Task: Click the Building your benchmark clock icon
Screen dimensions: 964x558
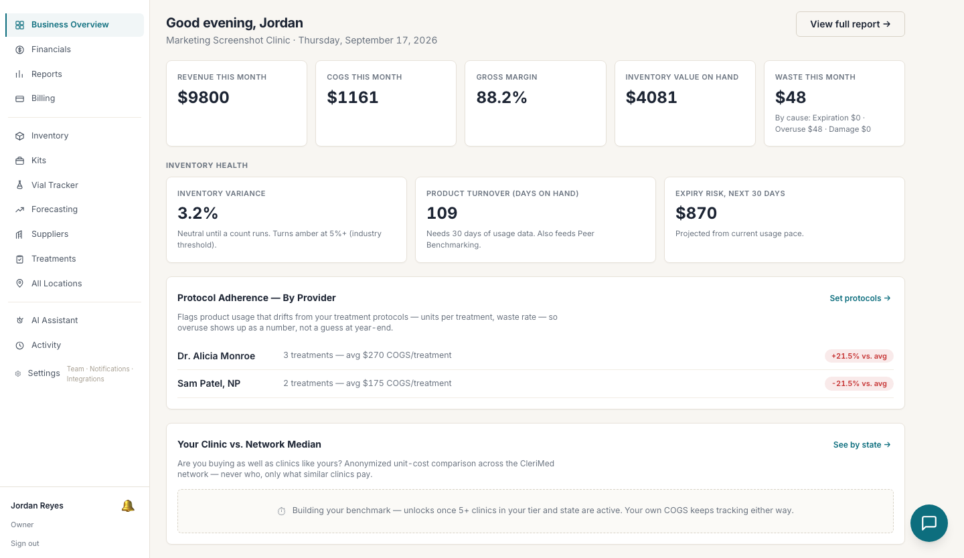Action: (282, 511)
